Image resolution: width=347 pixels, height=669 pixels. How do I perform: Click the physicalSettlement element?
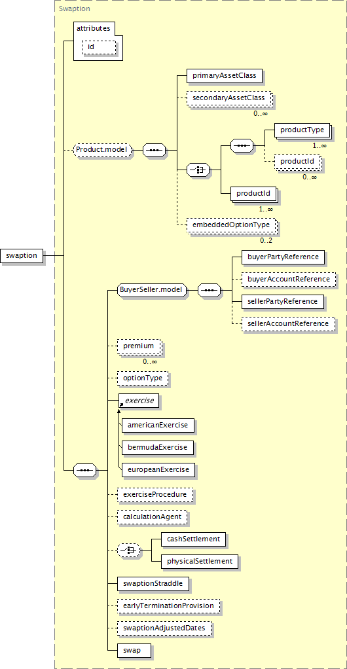pyautogui.click(x=200, y=561)
